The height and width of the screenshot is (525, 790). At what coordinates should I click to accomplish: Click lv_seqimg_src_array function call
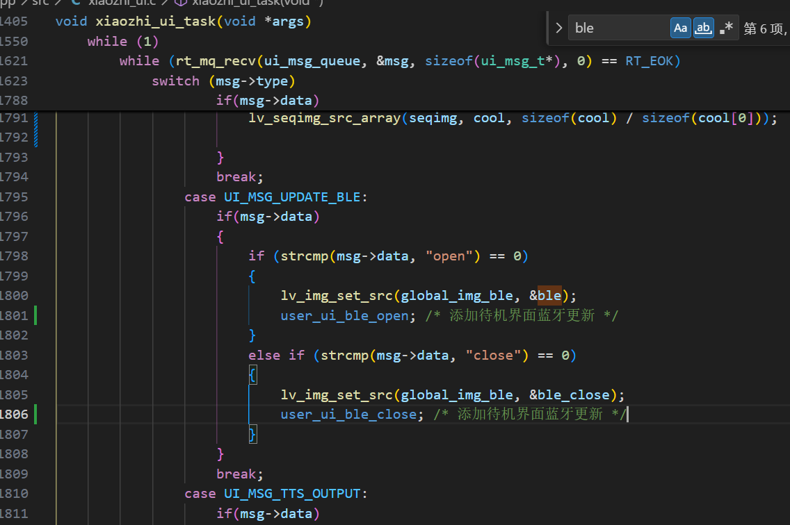click(x=325, y=118)
